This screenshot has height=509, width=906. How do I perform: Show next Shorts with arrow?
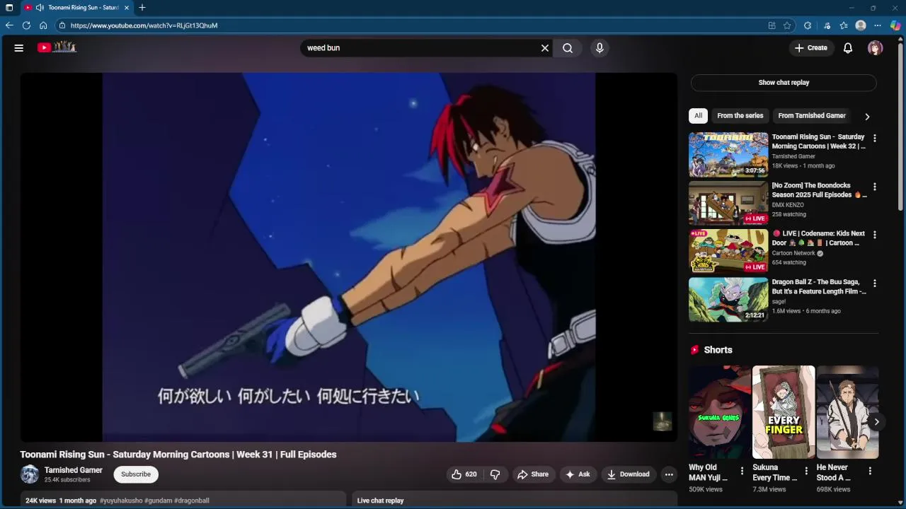tap(876, 422)
